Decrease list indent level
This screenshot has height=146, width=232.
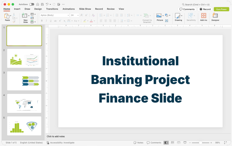coord(117,15)
